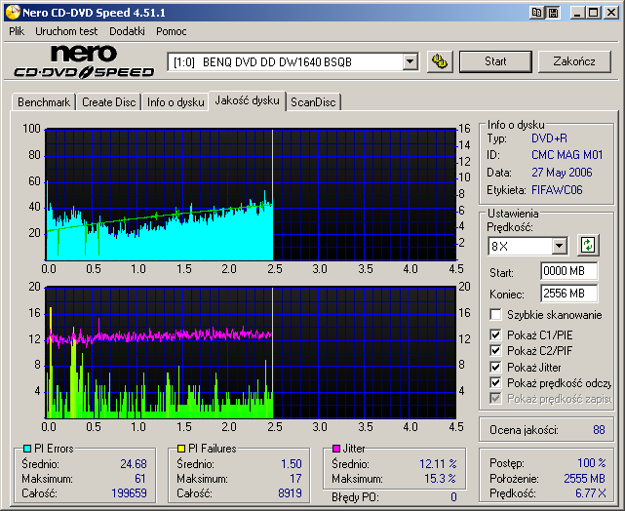The height and width of the screenshot is (511, 625).
Task: Click the Jitter average 12.11 %
Action: coord(438,464)
